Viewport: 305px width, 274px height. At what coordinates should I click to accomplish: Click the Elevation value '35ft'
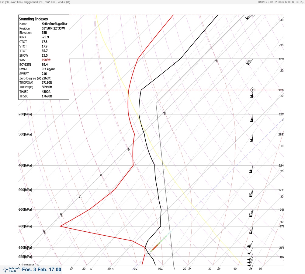click(x=44, y=33)
